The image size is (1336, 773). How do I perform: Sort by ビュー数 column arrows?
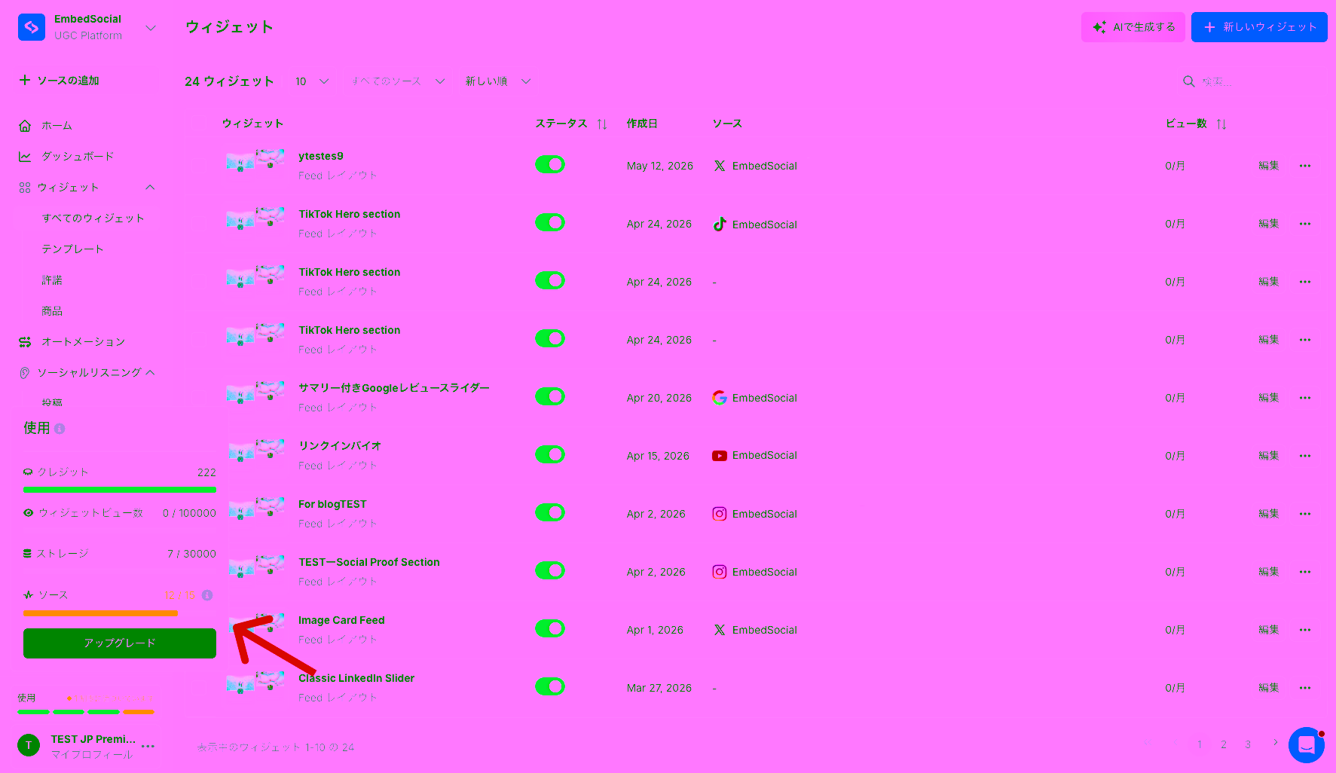coord(1221,124)
